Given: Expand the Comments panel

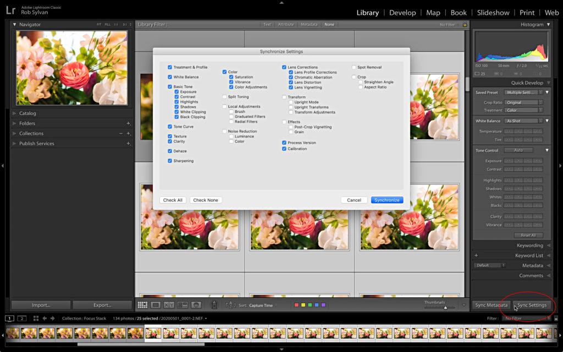Looking at the screenshot, I should (548, 276).
